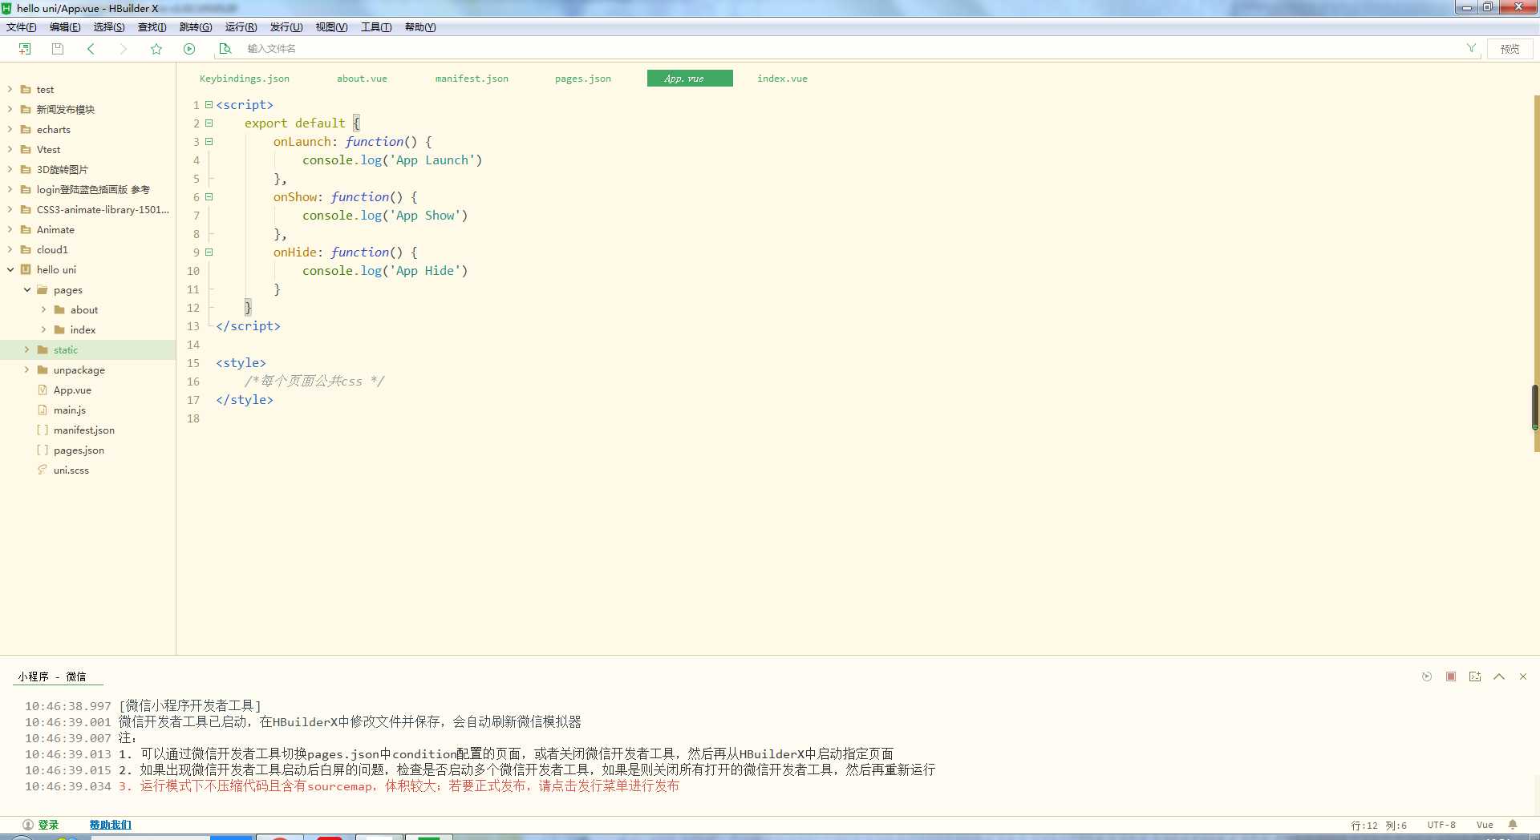1540x840 pixels.
Task: Restart the console run icon
Action: coord(1427,676)
